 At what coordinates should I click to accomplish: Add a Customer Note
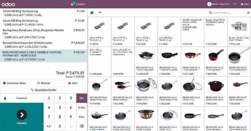(15, 83)
